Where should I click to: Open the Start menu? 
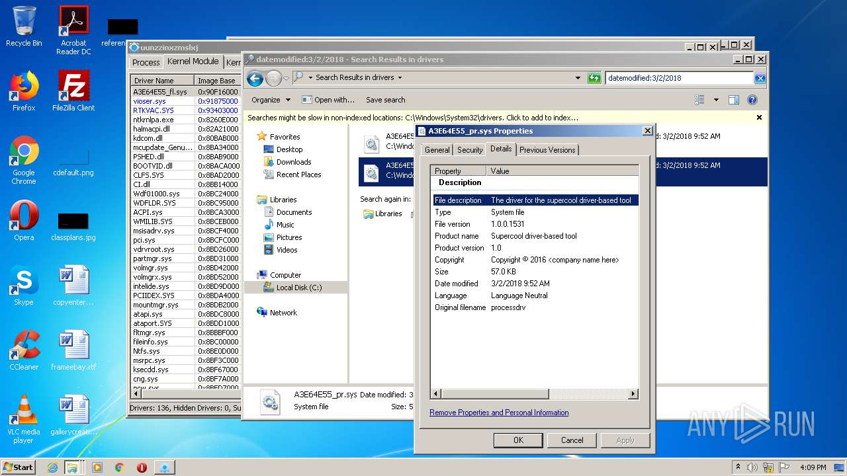19,467
